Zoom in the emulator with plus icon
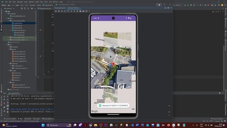The height and width of the screenshot is (128, 227). [x=169, y=106]
